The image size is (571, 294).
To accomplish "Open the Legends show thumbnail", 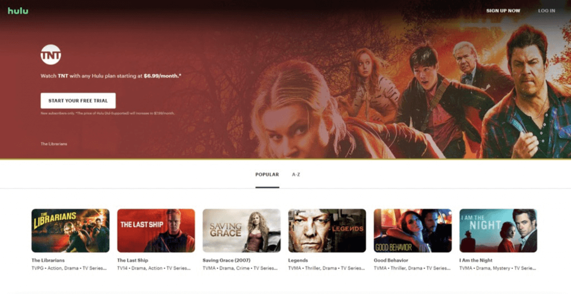I will coord(327,231).
